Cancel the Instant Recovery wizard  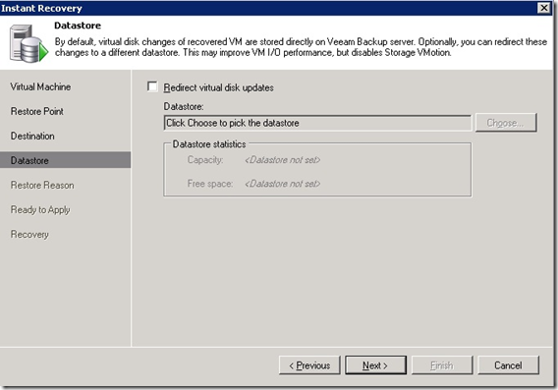click(508, 365)
